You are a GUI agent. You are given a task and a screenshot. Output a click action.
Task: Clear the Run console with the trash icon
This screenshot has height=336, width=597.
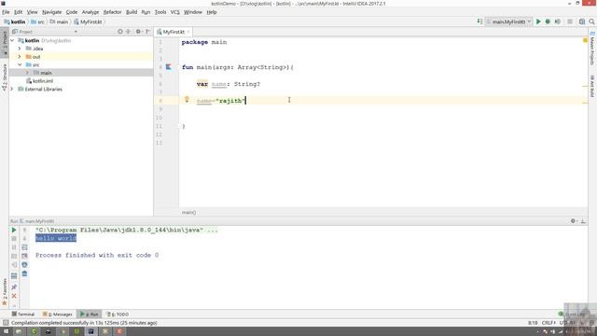click(25, 273)
